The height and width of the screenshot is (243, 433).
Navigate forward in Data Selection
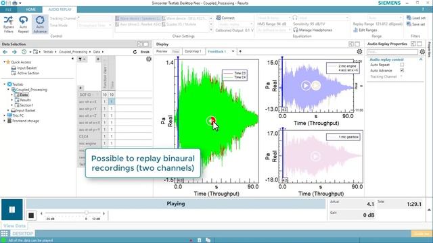click(x=14, y=52)
